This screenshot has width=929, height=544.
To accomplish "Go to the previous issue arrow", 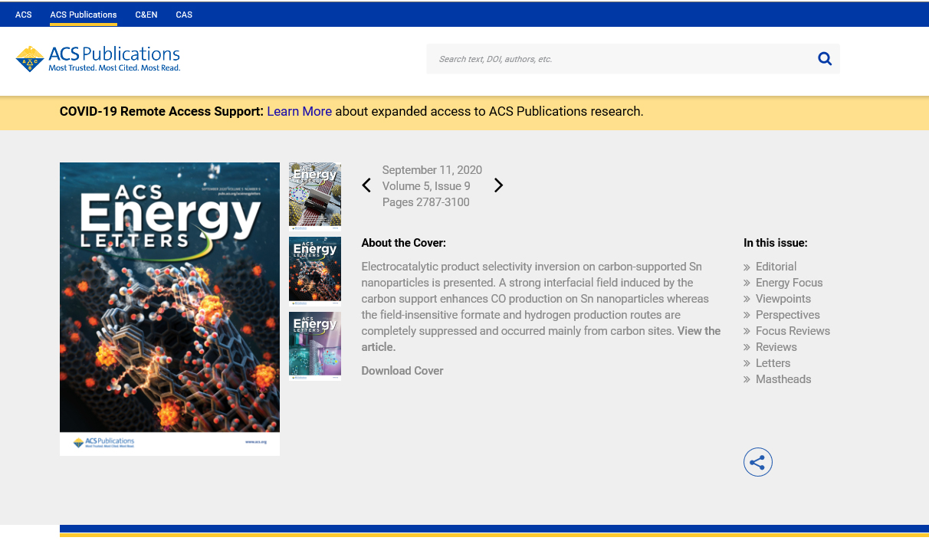I will point(366,185).
